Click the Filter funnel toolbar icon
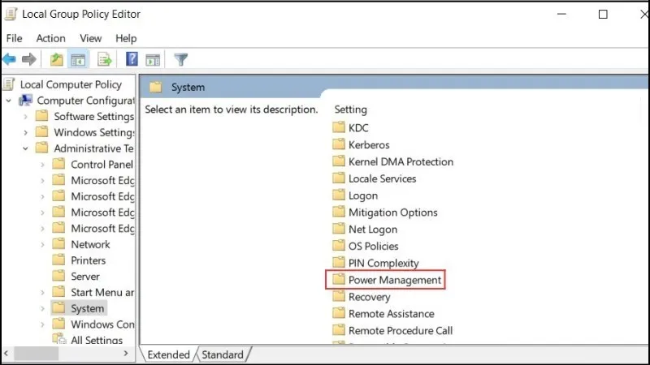 (181, 59)
